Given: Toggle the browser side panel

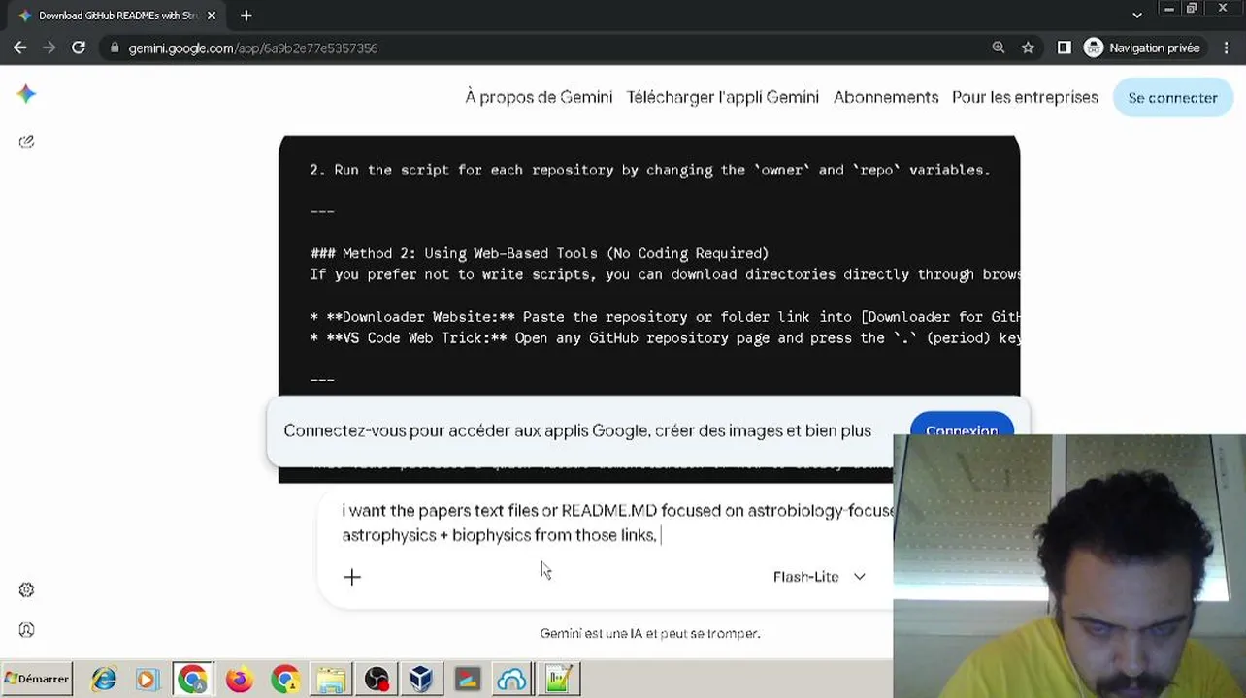Looking at the screenshot, I should (1065, 48).
